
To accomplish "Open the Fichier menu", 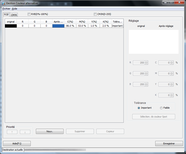I will [6, 9].
